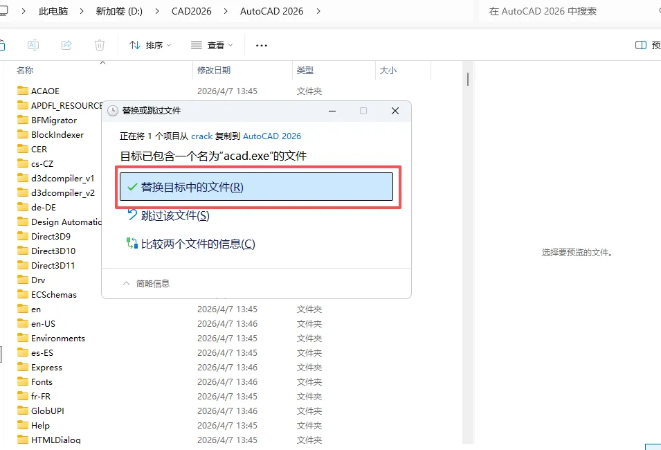Viewport: 661px width, 450px height.
Task: Sort by the 类型 column header
Action: point(305,71)
